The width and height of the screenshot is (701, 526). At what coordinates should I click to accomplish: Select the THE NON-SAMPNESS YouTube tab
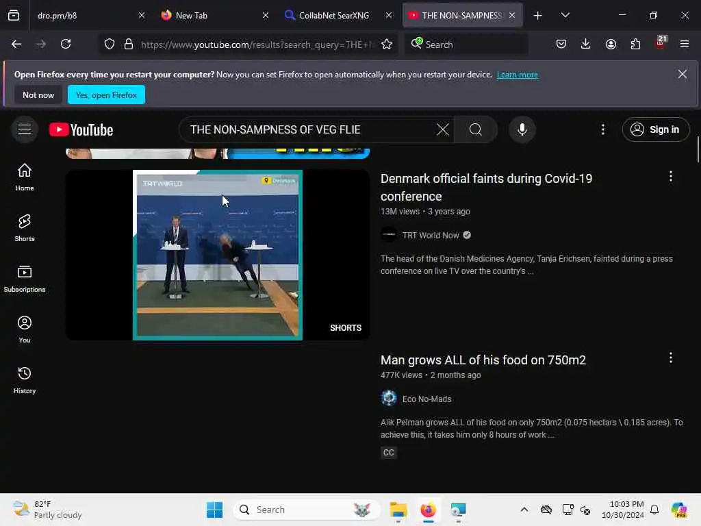(462, 16)
